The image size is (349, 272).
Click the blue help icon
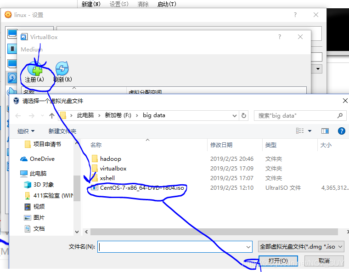tap(342, 131)
